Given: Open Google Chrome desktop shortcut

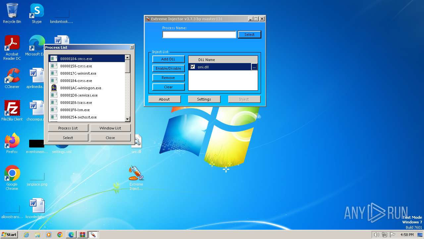Looking at the screenshot, I should [12, 178].
